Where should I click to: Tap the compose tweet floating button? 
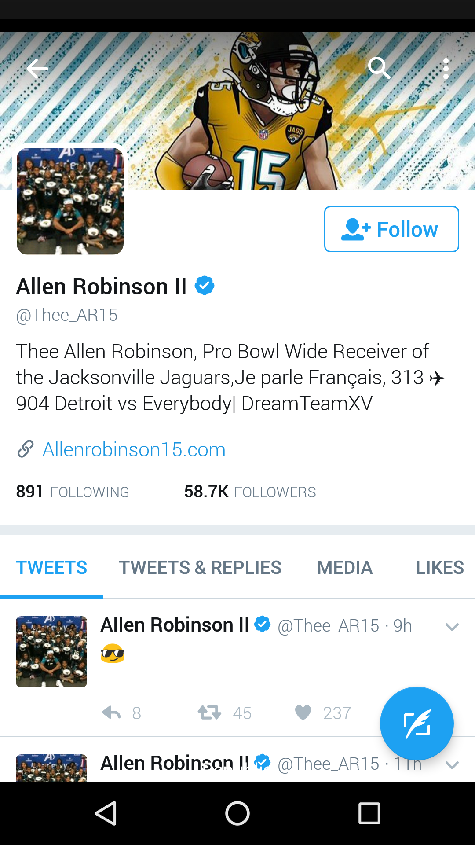[x=417, y=724]
